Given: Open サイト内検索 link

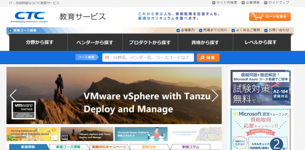Looking at the screenshot, I should coord(227,2).
